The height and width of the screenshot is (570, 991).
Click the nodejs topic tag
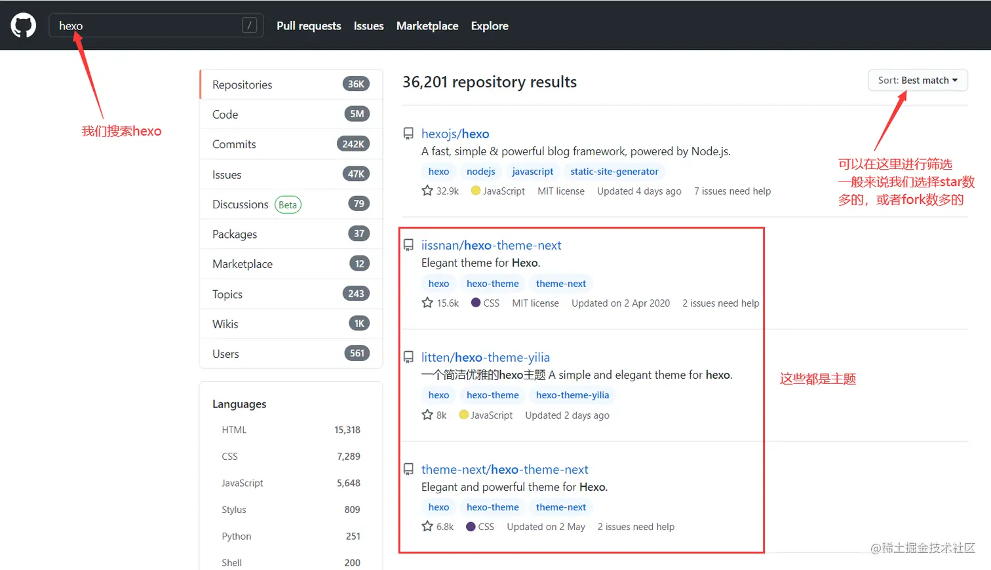(x=481, y=171)
